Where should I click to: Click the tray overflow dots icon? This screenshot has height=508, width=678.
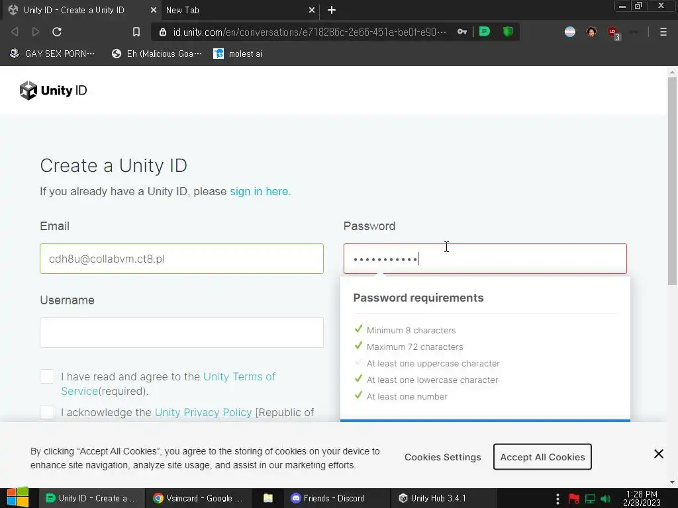(557, 499)
